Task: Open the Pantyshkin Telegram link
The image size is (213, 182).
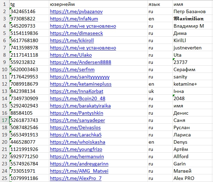Action: [x=77, y=113]
